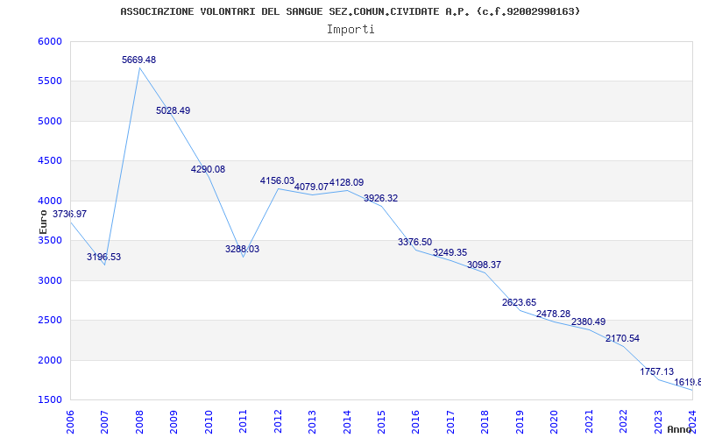Click the x-axis year 2008

click(x=139, y=422)
